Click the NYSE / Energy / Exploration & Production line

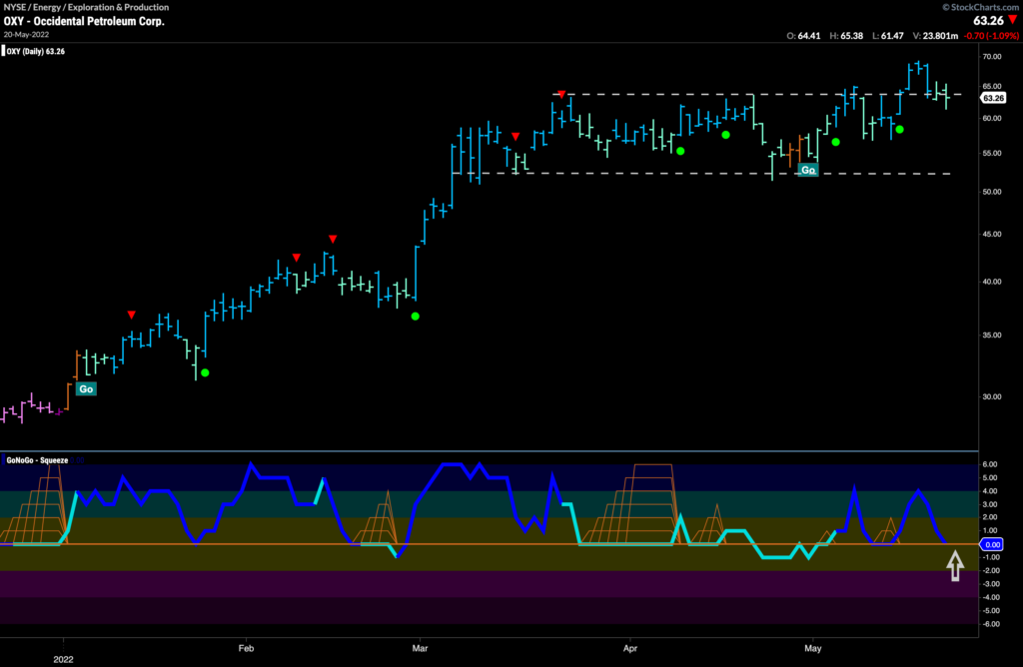pyautogui.click(x=86, y=7)
